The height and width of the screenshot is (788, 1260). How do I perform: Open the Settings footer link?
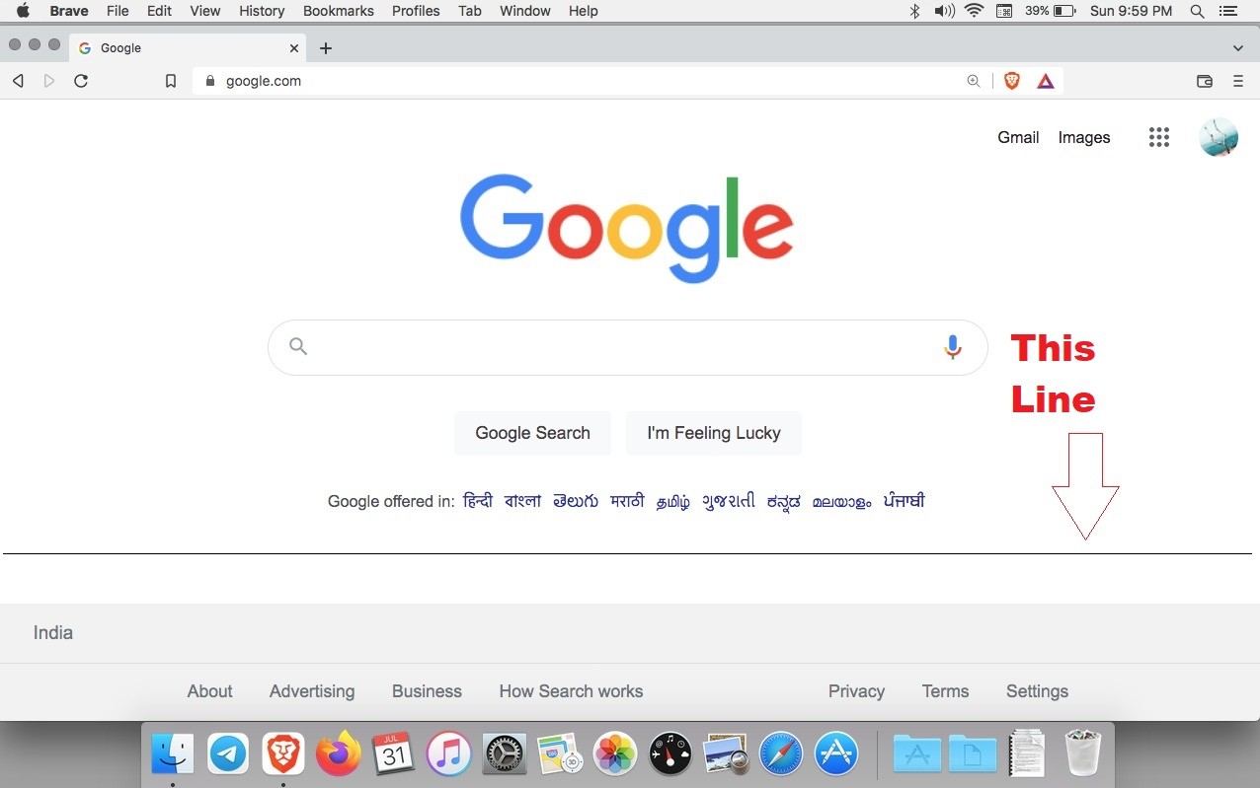1037,691
